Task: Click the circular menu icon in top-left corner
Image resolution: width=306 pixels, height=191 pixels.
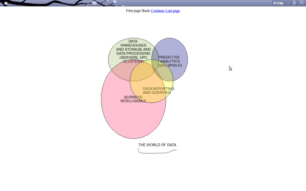Action: [6, 3]
